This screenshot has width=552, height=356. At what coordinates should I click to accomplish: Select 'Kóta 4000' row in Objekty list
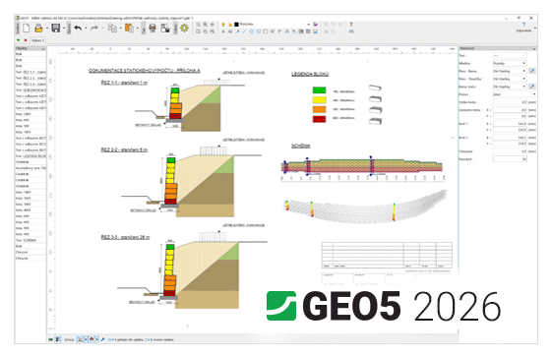31,210
